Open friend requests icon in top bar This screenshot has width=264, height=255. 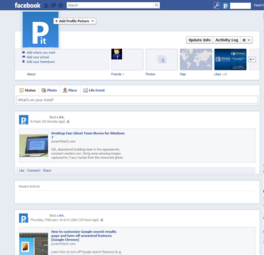[x=46, y=5]
